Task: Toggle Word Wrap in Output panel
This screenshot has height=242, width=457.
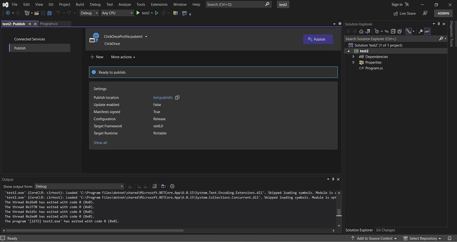Action: coord(163,186)
